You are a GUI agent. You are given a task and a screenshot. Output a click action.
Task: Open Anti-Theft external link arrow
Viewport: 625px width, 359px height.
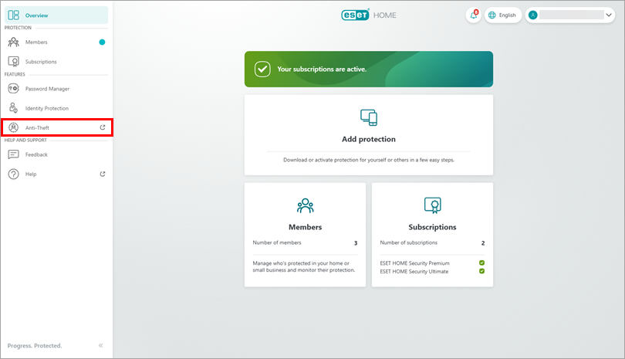coord(103,127)
